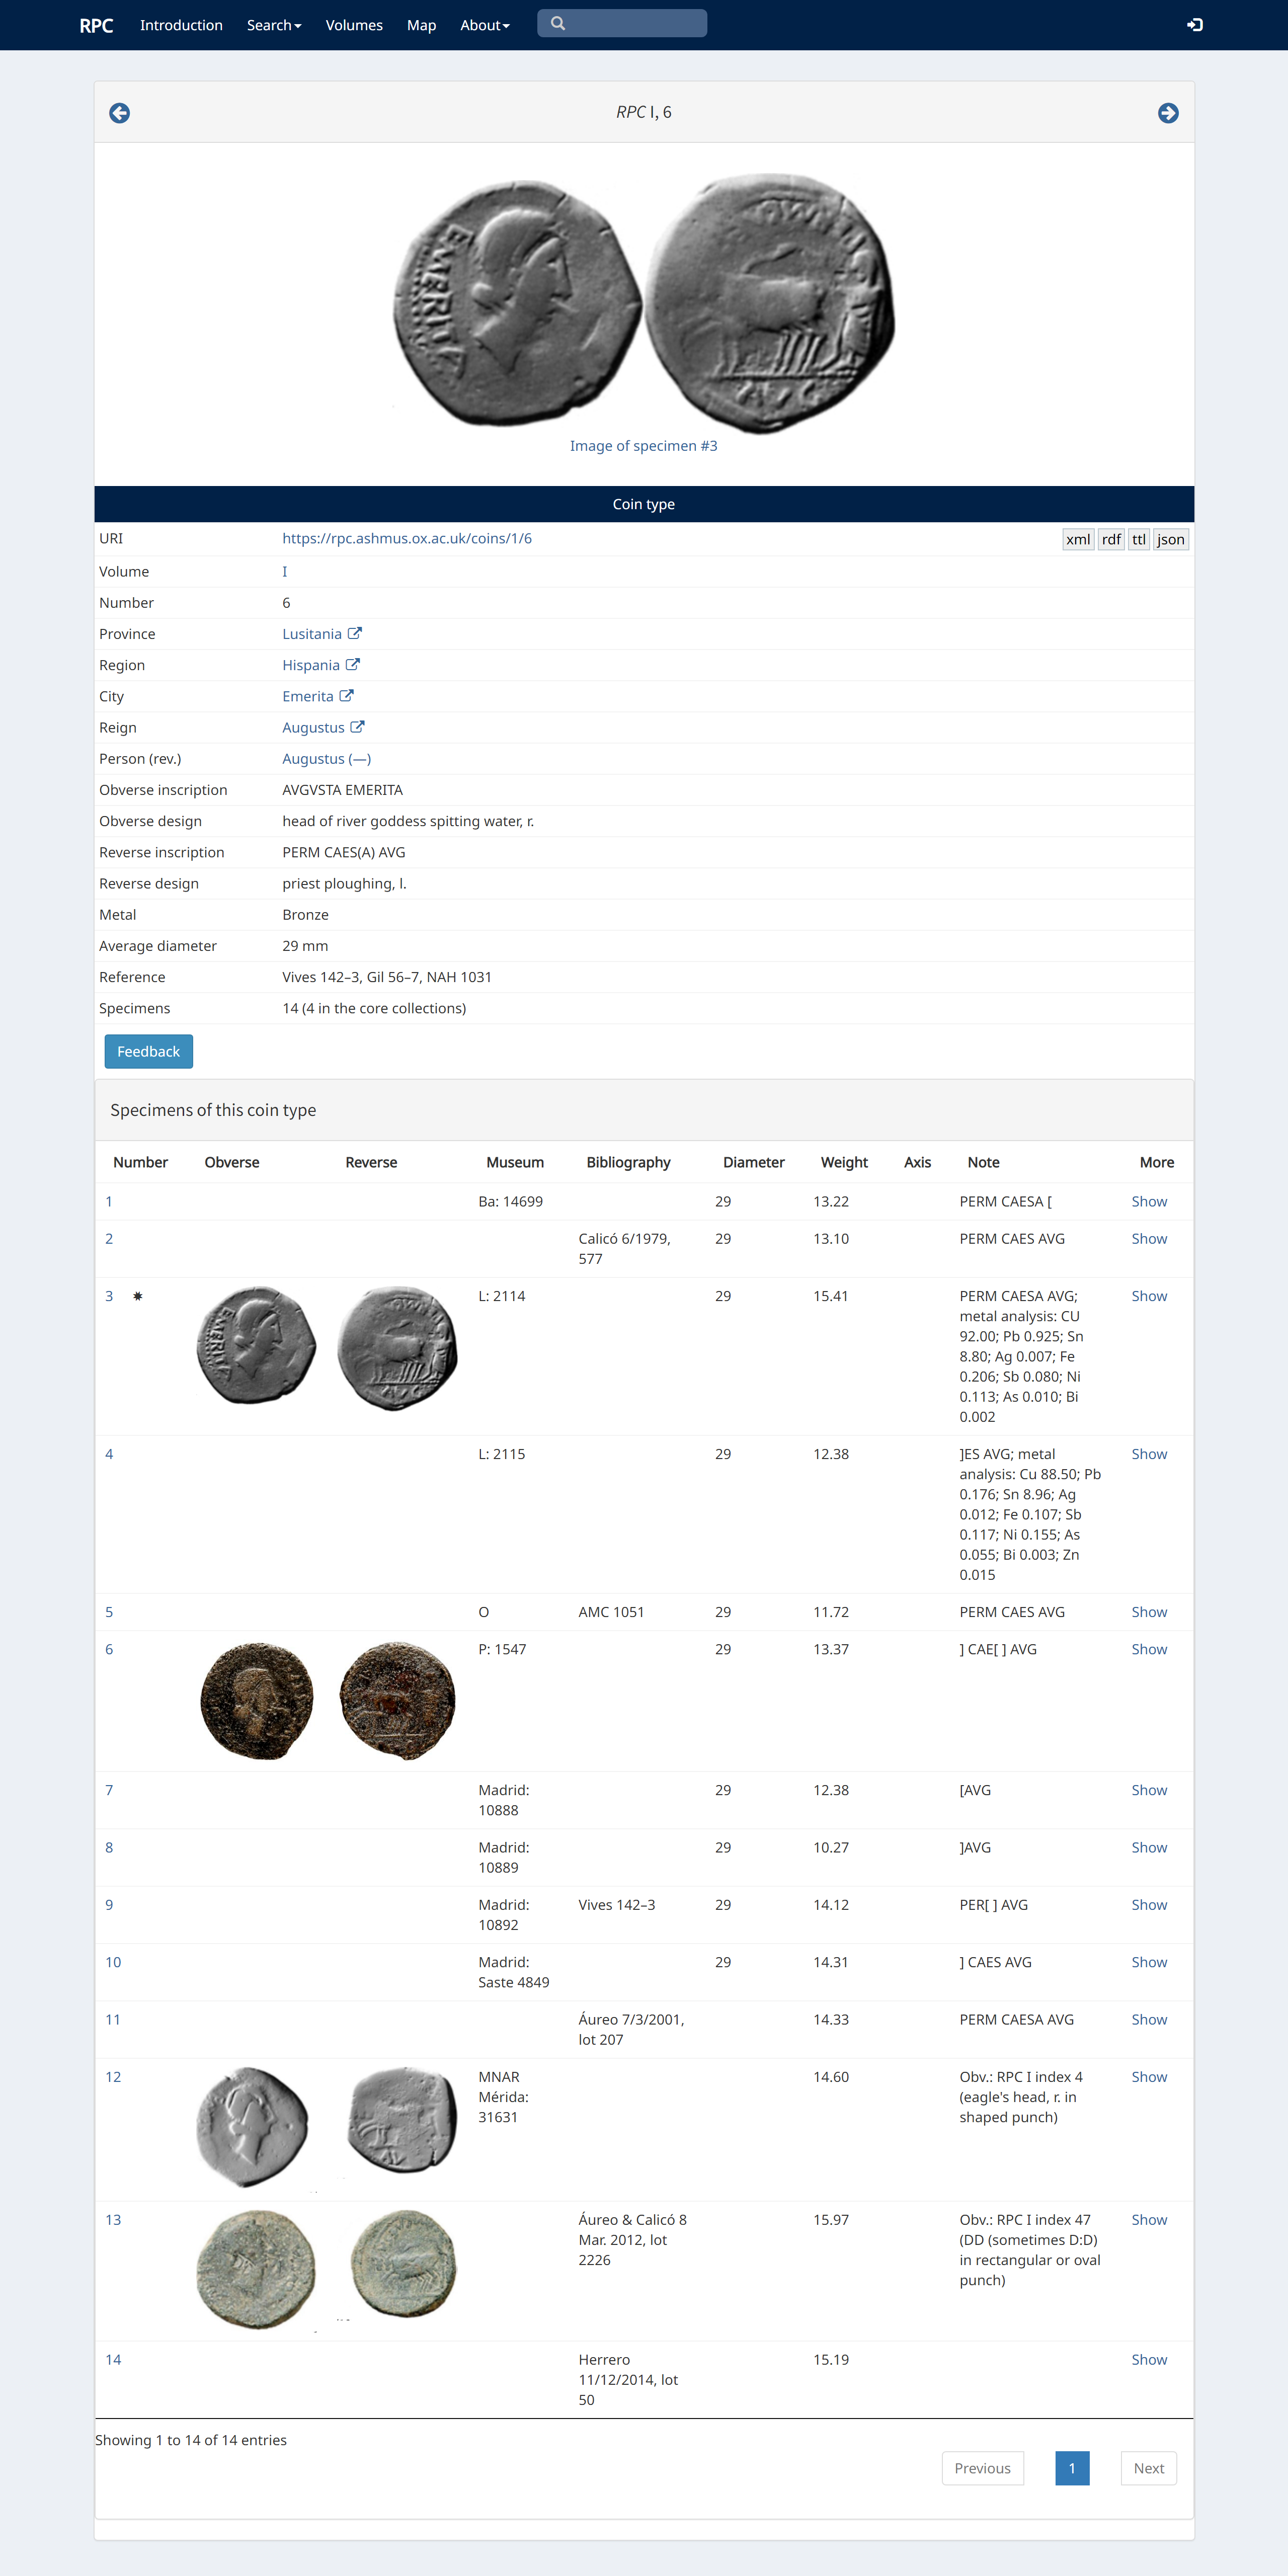Sort table by Diameter column
The image size is (1288, 2576).
[754, 1162]
